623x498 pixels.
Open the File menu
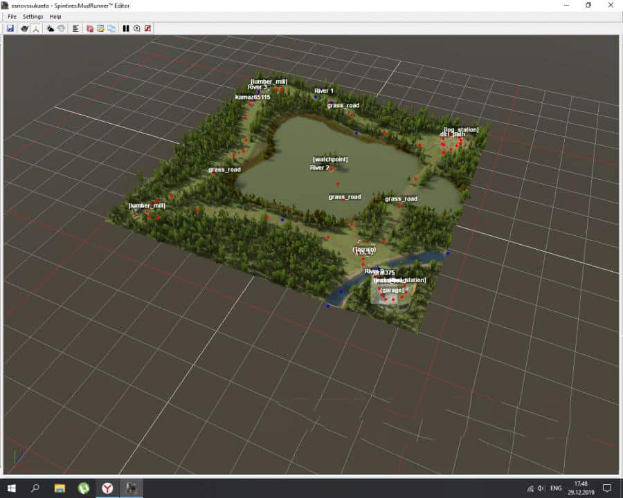pyautogui.click(x=12, y=17)
